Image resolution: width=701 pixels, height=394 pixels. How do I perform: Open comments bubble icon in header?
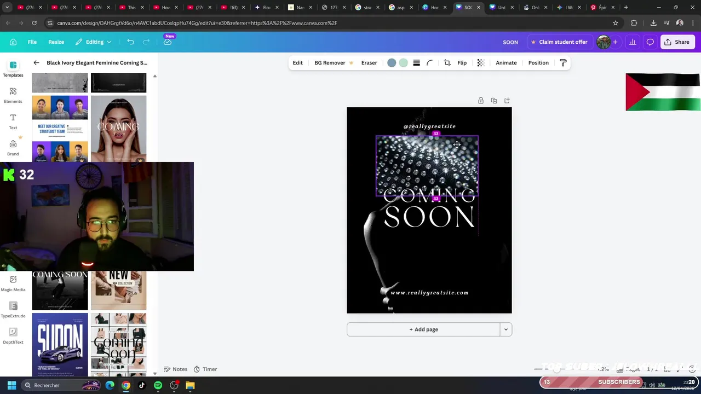point(650,42)
